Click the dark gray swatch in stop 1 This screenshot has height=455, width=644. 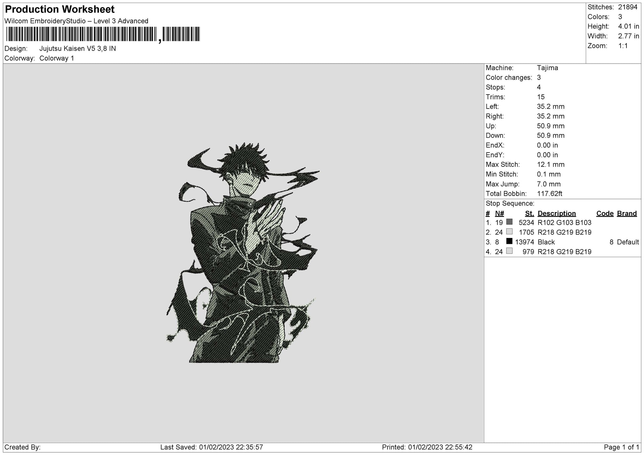tap(509, 222)
